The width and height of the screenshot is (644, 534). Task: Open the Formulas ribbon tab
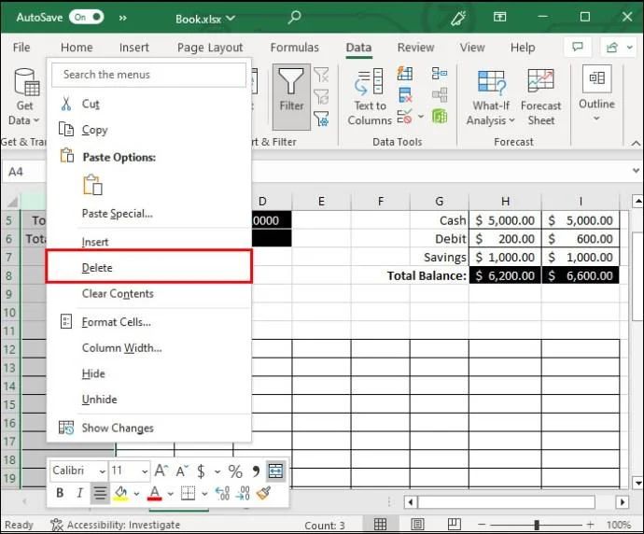click(294, 48)
